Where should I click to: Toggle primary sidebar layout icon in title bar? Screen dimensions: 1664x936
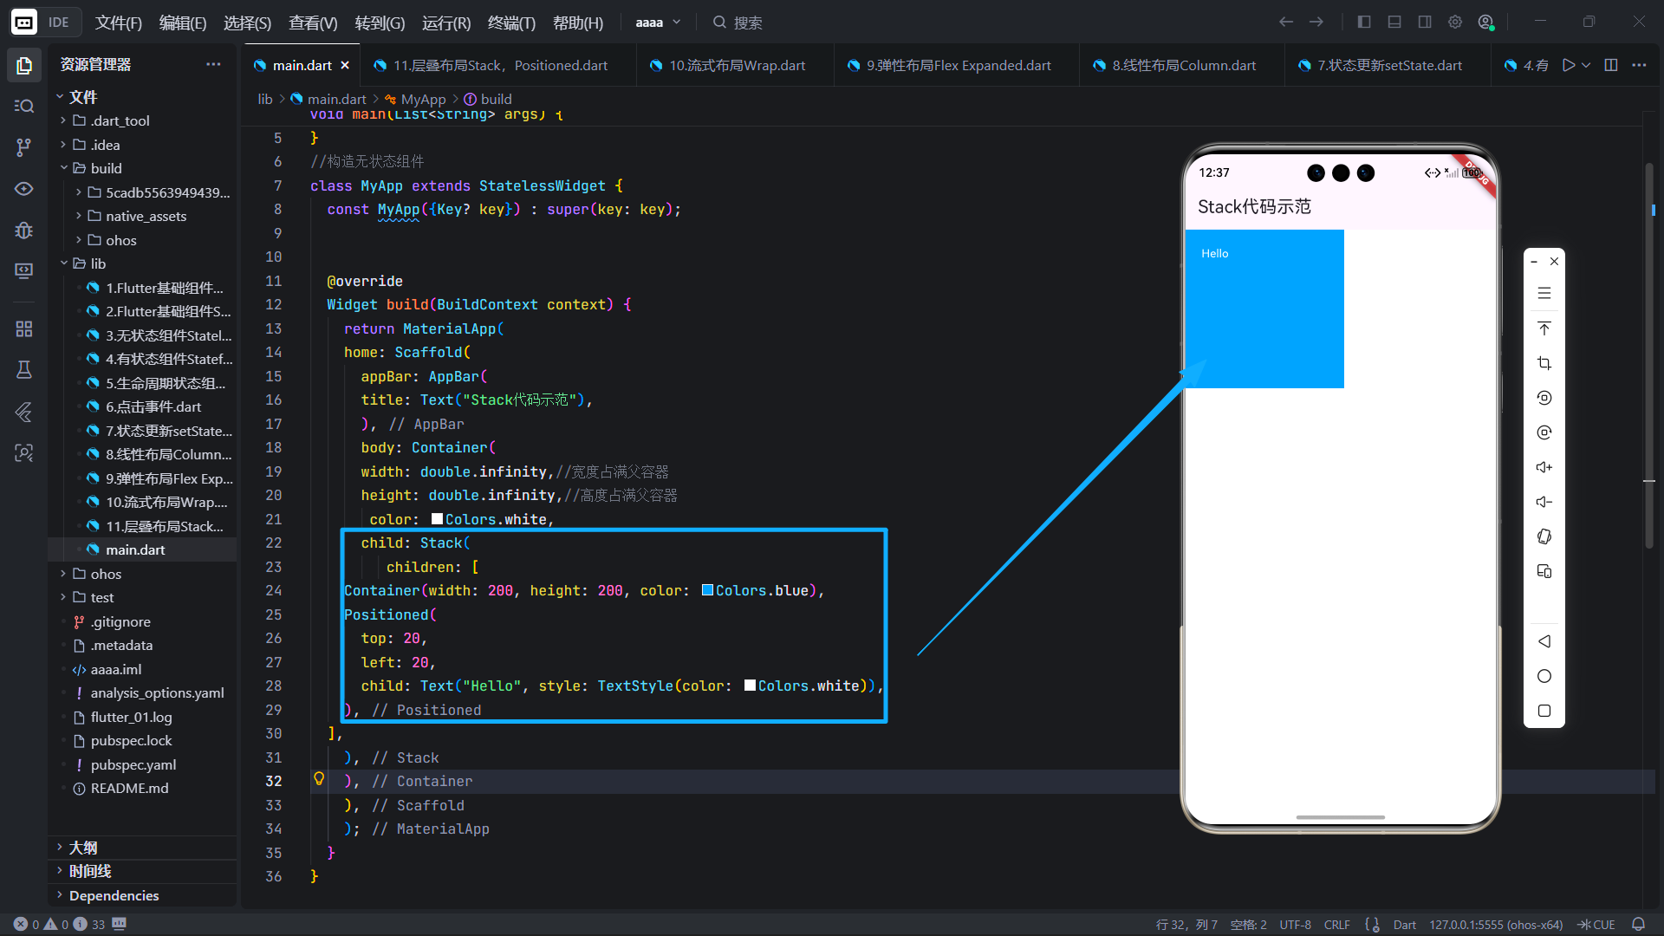(x=1363, y=23)
